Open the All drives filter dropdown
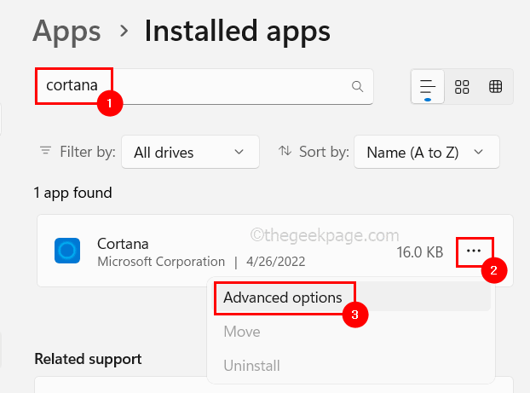 coord(190,152)
